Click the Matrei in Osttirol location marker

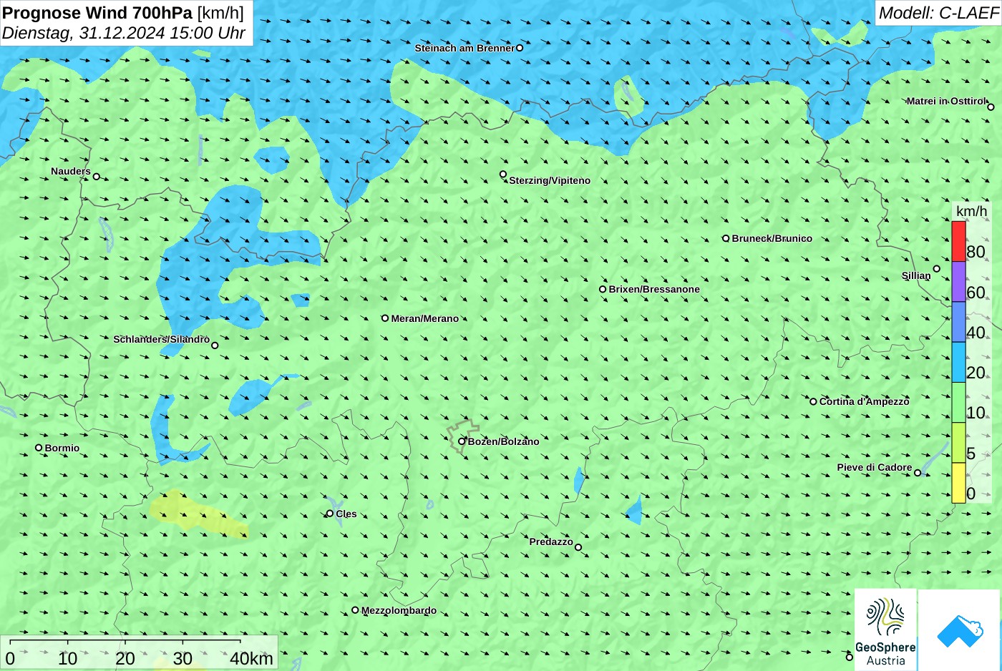click(991, 107)
